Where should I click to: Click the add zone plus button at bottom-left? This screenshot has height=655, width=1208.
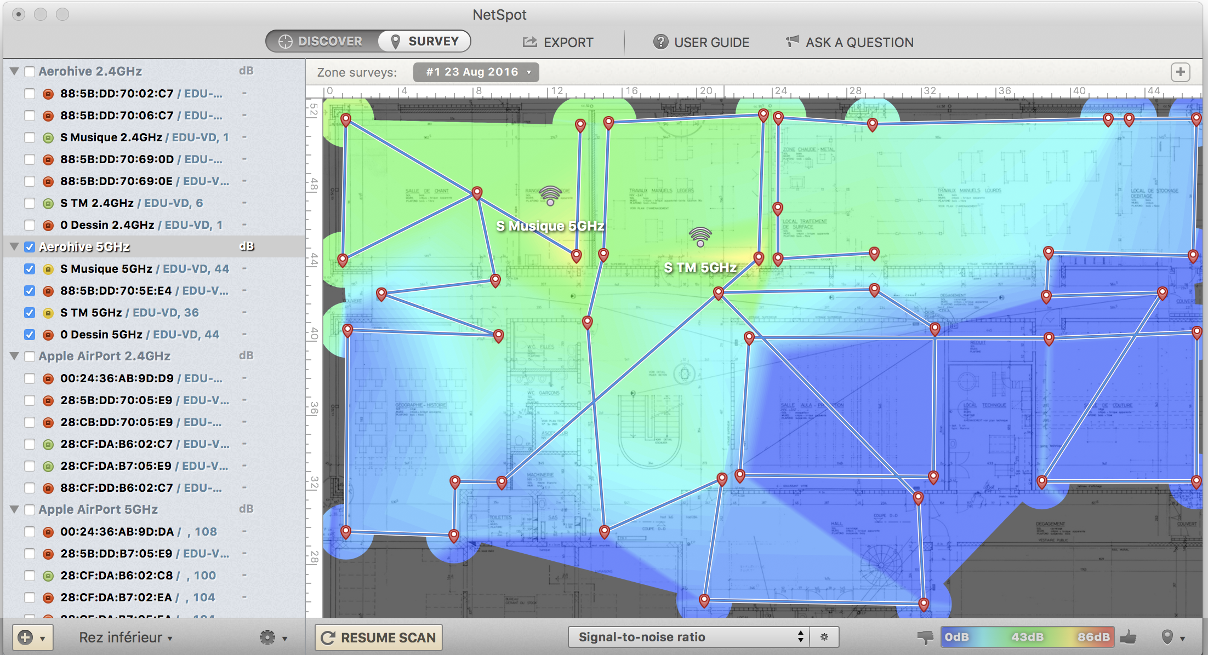click(x=25, y=637)
